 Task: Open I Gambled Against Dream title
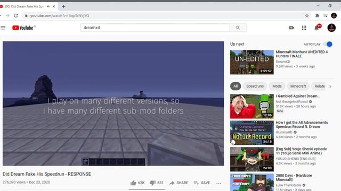[x=298, y=96]
